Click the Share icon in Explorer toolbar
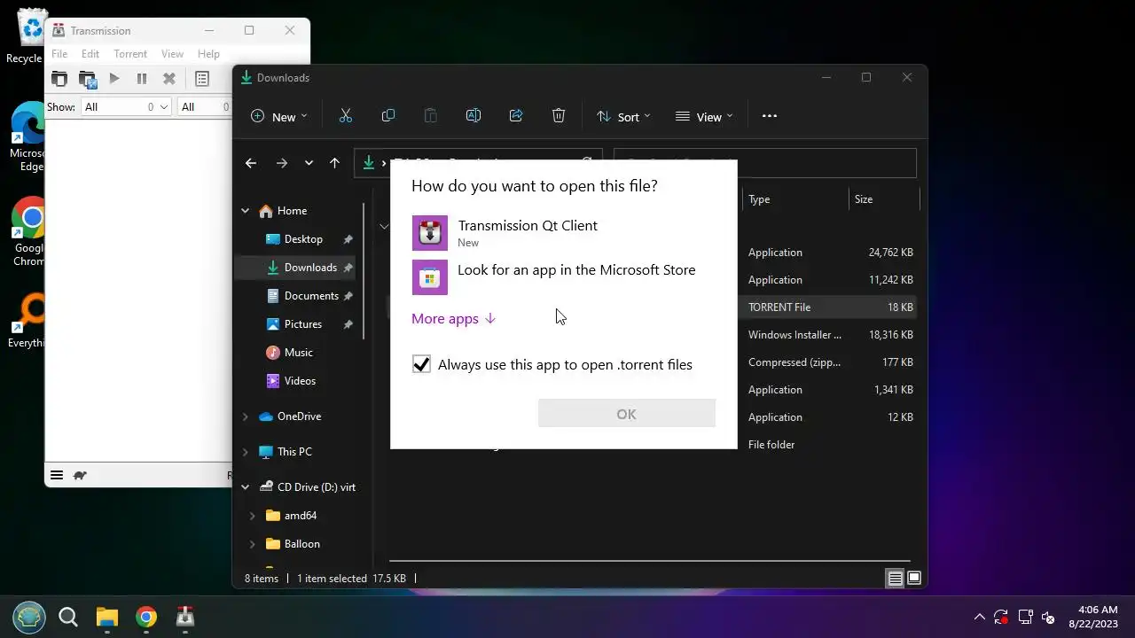This screenshot has height=638, width=1135. point(516,116)
